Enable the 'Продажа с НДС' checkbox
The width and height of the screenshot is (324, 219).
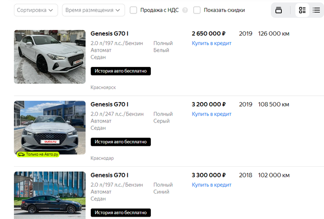[x=133, y=10]
